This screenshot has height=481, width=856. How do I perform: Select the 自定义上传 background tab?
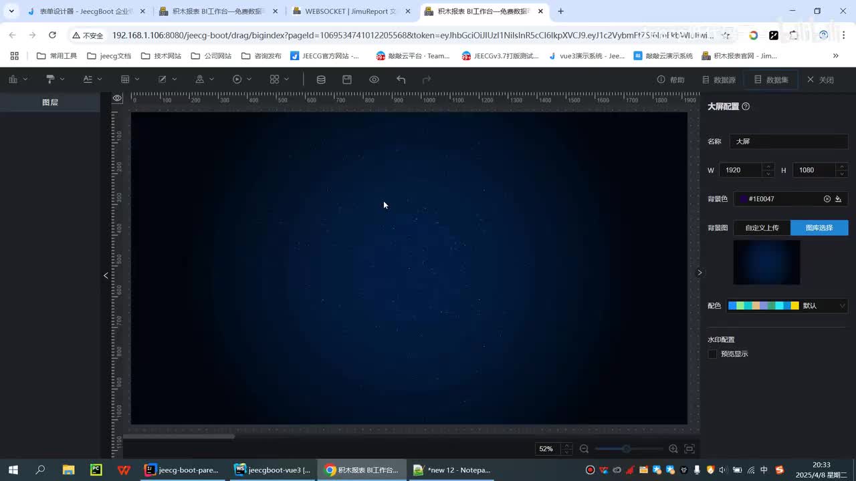[762, 228]
